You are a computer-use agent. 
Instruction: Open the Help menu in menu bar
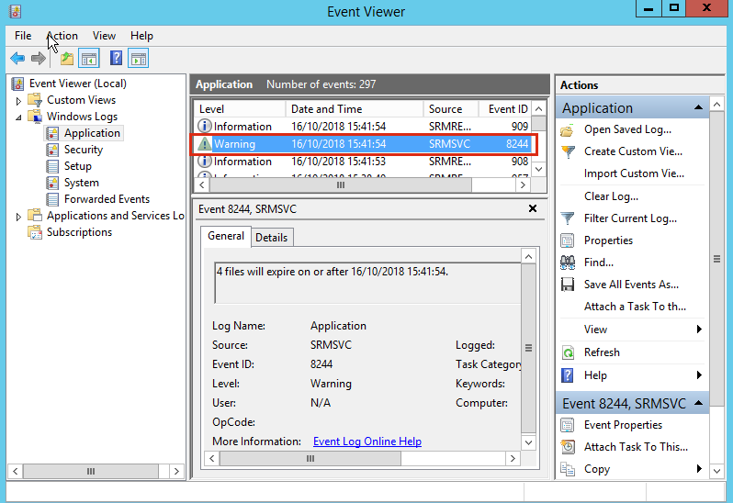[141, 36]
